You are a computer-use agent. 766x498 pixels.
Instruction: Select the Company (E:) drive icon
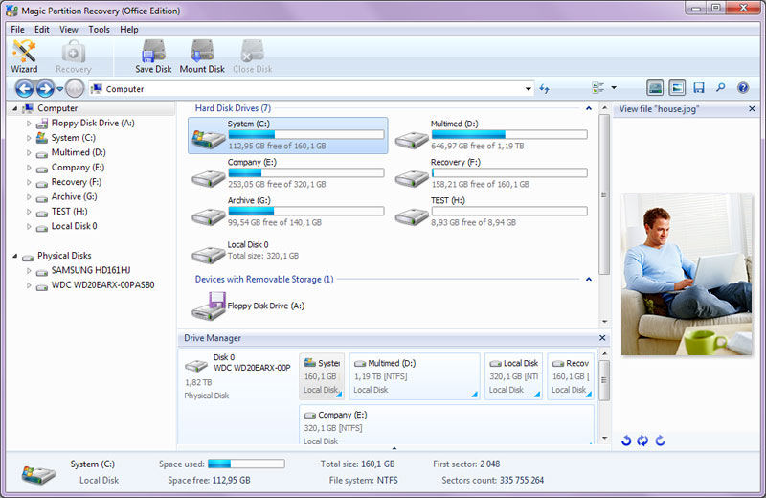tap(209, 178)
